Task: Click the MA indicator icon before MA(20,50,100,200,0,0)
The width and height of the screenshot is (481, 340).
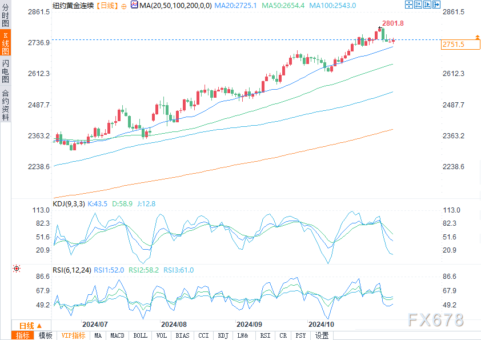Action: (x=134, y=5)
